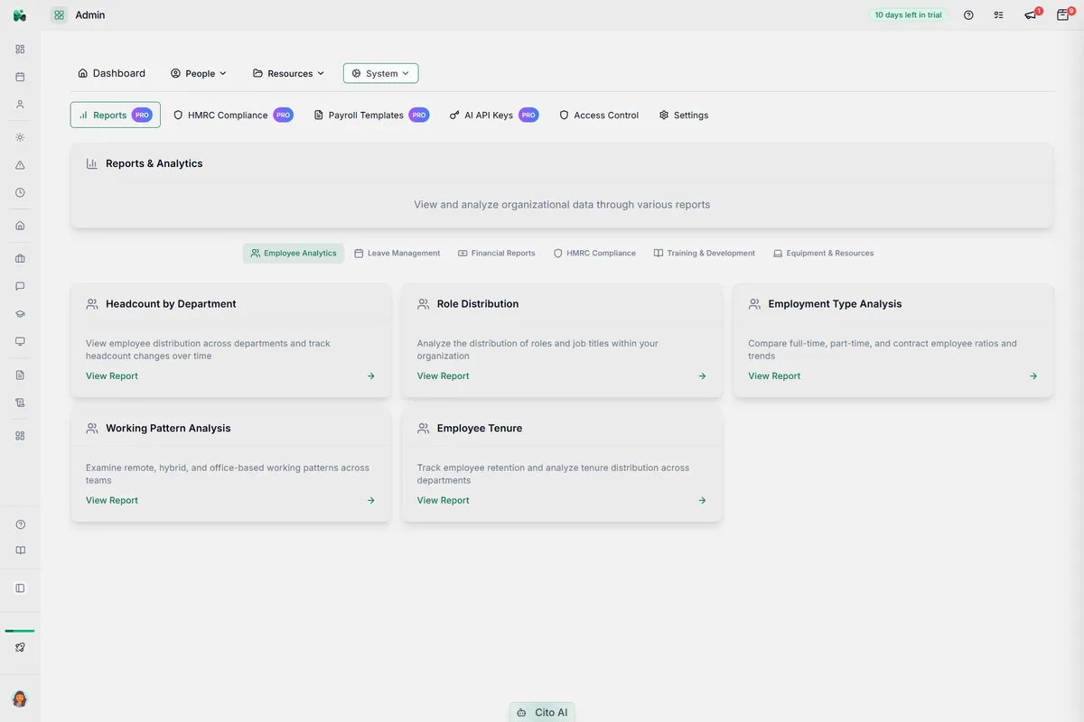The width and height of the screenshot is (1084, 722).
Task: View Report for Working Pattern Analysis
Action: pos(112,501)
